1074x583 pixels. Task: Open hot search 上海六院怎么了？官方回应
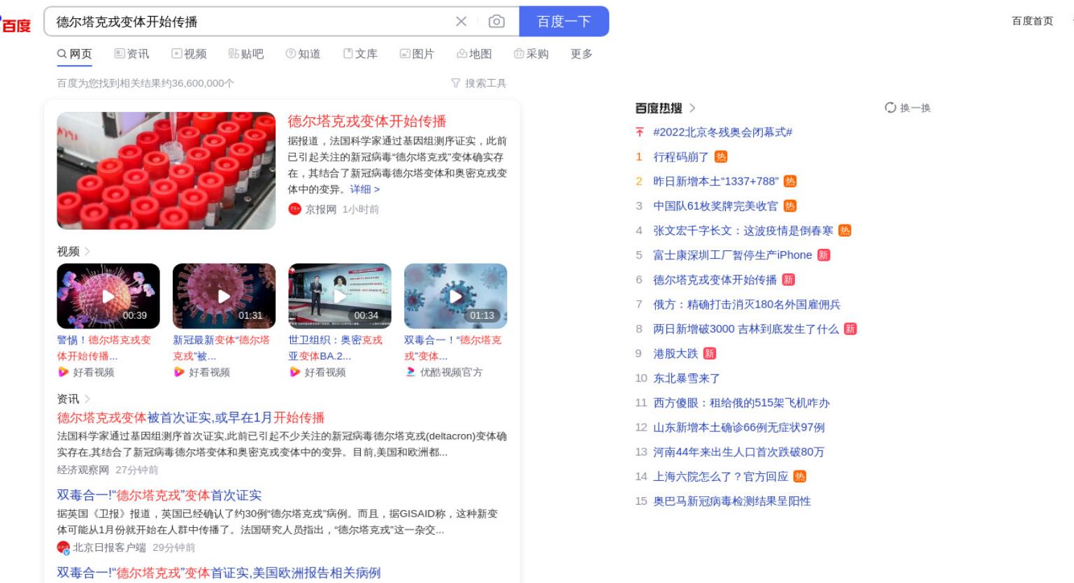[720, 476]
